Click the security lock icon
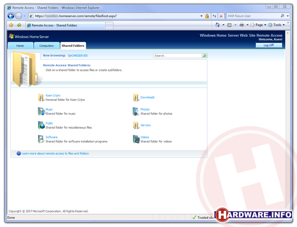Viewport: 297px width, 227px height. 207,16
